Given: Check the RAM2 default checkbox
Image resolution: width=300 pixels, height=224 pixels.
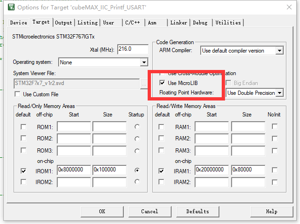Looking at the screenshot, I should [161, 138].
